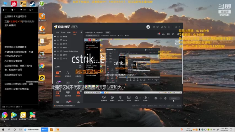The height and width of the screenshot is (132, 235).
Task: Open the gift box icon with red badge
Action: pos(159,34)
